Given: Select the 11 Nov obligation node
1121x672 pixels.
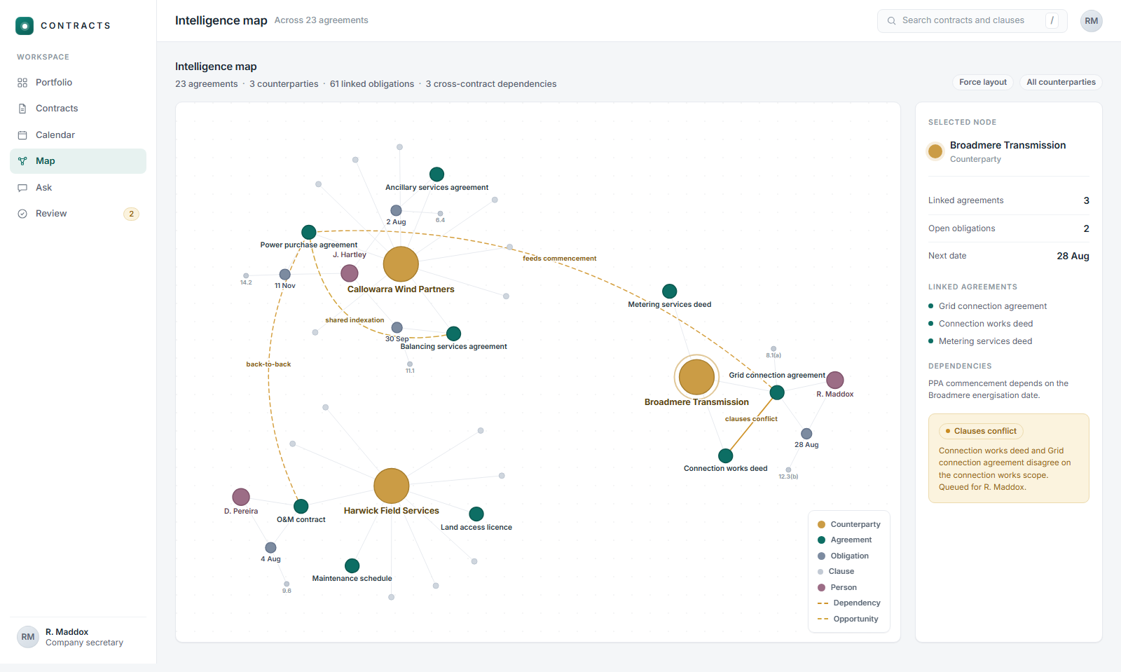Looking at the screenshot, I should (x=285, y=275).
